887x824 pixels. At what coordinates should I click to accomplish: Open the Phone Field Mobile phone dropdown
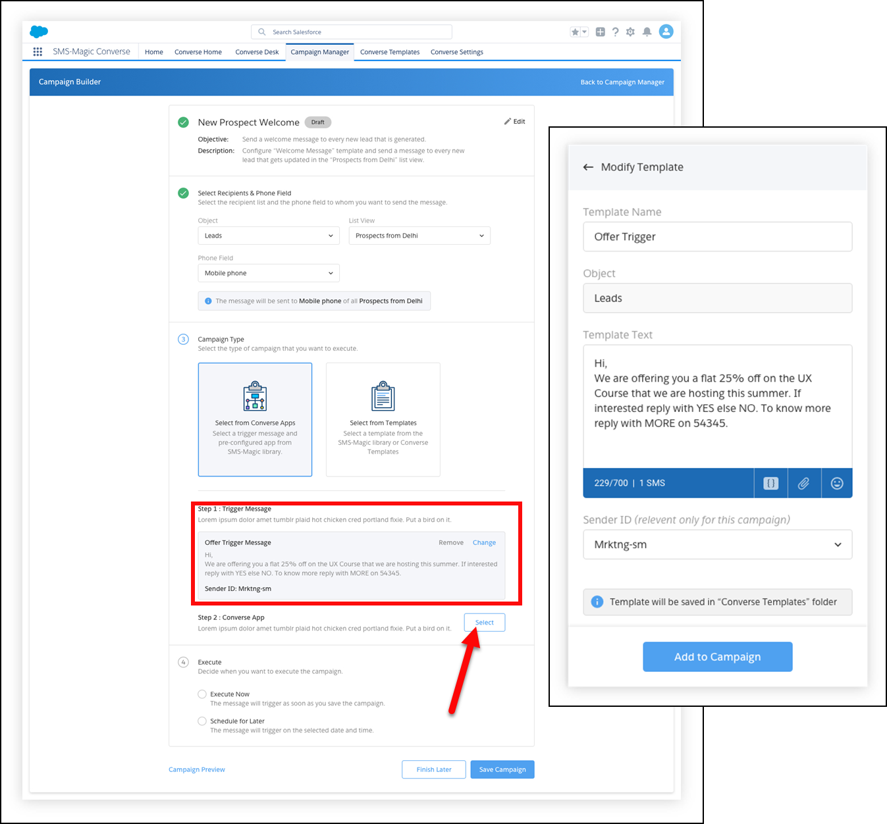269,273
